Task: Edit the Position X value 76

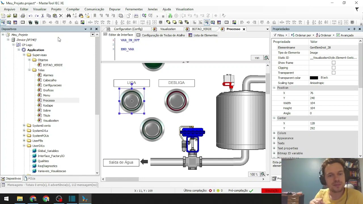Action: click(334, 93)
